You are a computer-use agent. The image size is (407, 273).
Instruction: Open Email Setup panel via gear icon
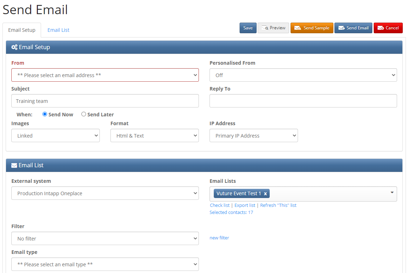pos(14,47)
